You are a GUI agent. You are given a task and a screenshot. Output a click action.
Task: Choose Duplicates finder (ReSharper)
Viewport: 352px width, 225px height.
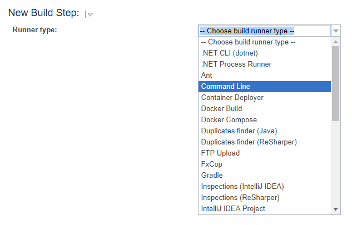click(249, 142)
